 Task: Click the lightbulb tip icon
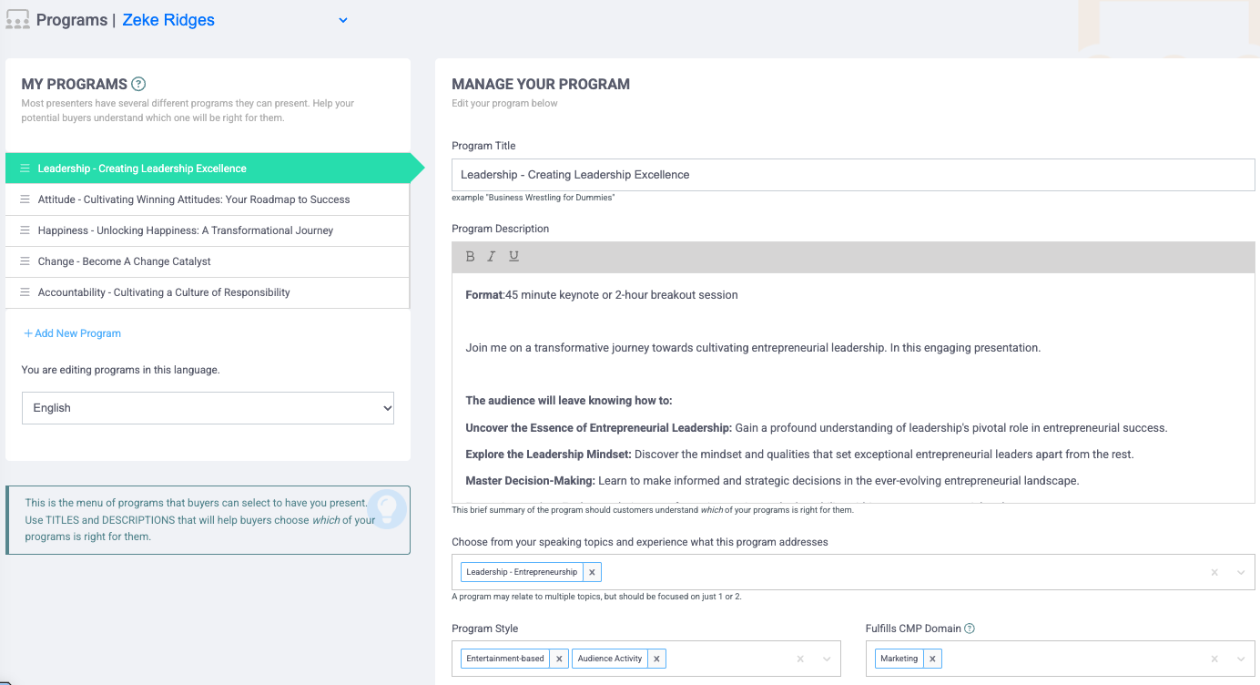pos(387,510)
